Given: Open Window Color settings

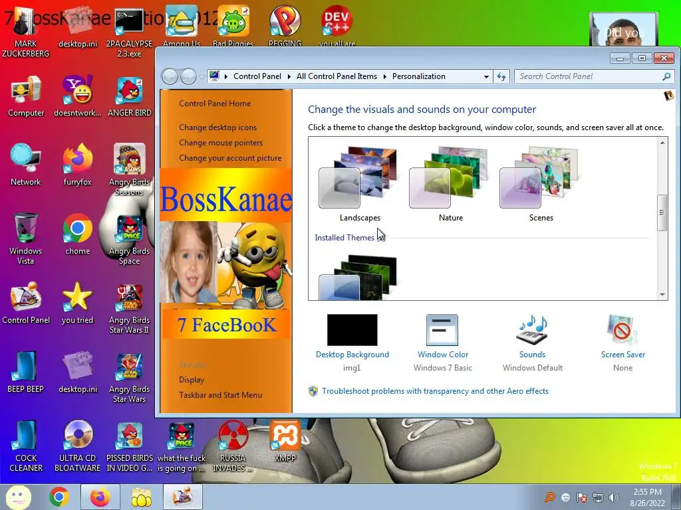Looking at the screenshot, I should click(442, 343).
